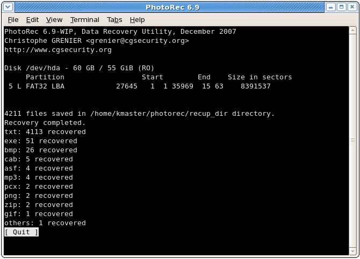Open the Help menu

(137, 20)
